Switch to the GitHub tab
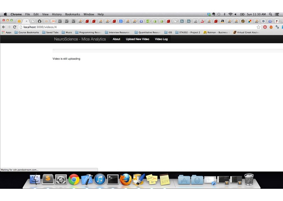283x201 pixels. pyautogui.click(x=39, y=21)
